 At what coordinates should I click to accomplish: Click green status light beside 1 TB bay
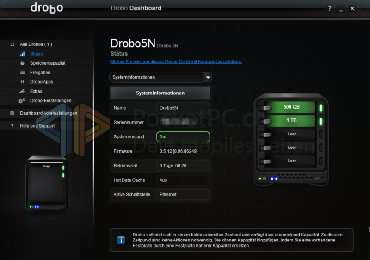click(x=321, y=121)
